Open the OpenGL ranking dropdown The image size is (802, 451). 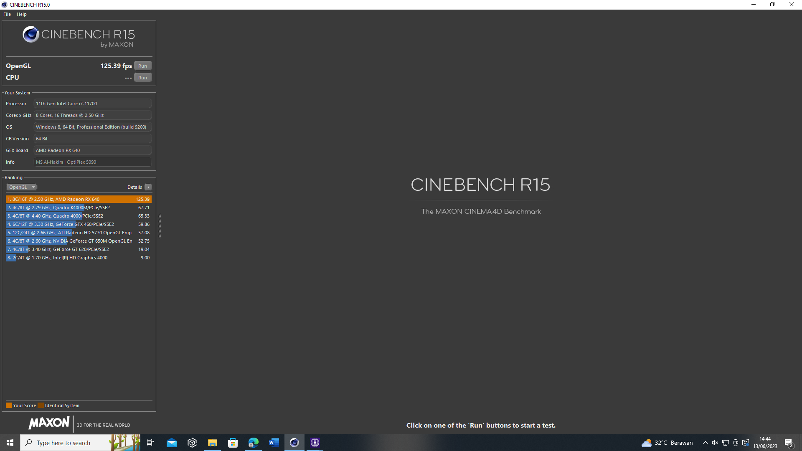[x=21, y=187]
